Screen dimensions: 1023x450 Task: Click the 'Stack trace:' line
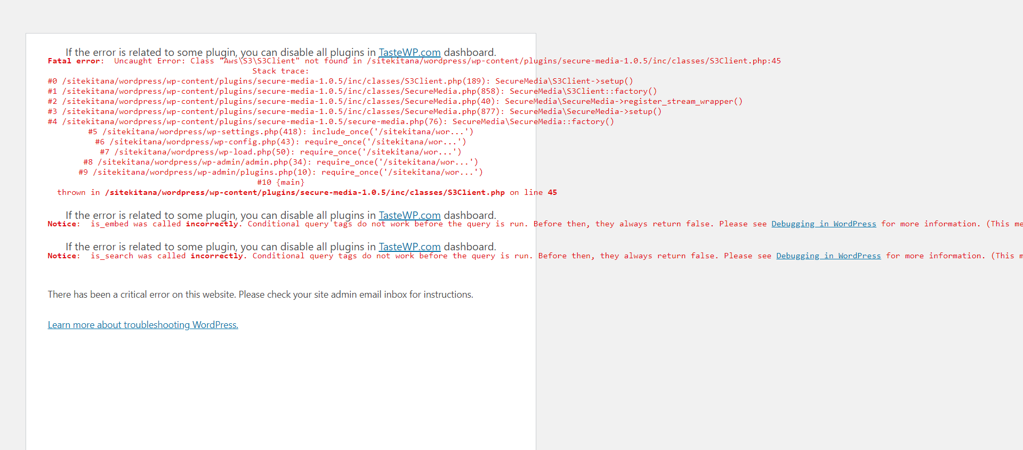281,71
